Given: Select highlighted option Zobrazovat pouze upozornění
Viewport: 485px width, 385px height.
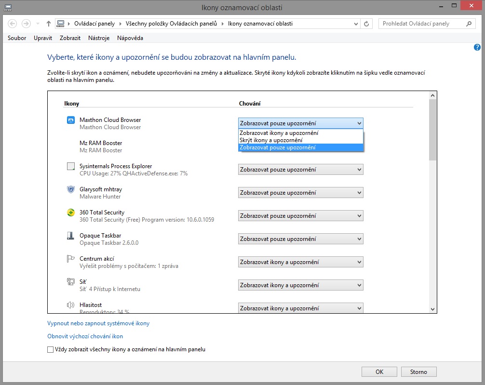Looking at the screenshot, I should coord(301,147).
